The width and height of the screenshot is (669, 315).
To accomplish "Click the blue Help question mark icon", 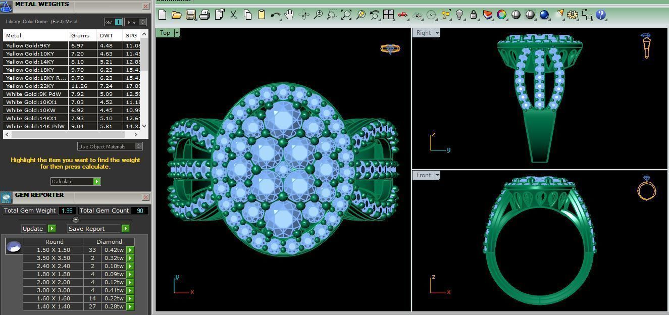I will (x=601, y=15).
